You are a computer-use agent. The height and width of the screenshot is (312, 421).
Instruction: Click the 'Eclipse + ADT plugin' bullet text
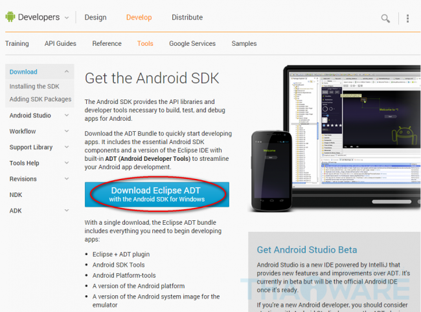click(x=121, y=254)
